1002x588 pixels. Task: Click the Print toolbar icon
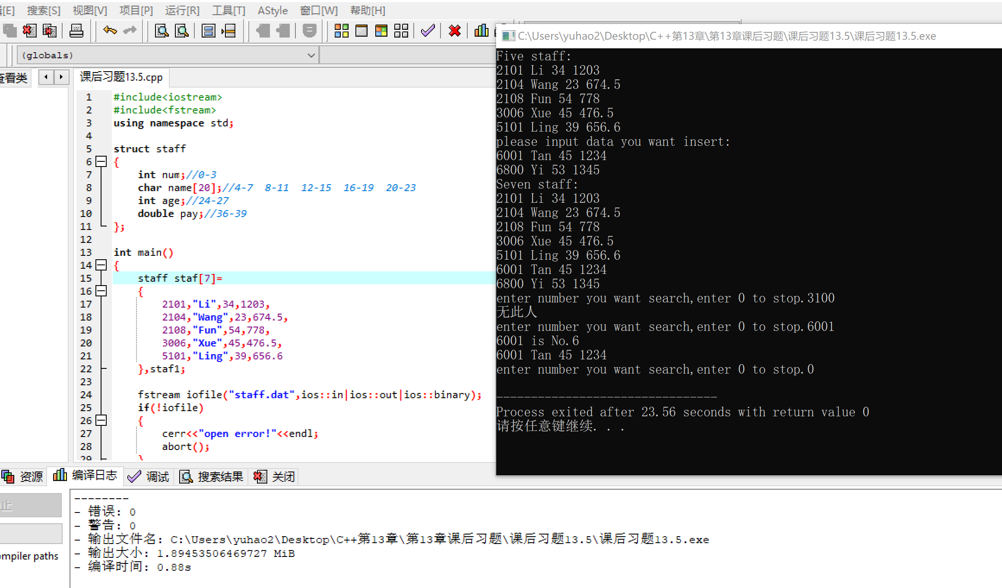click(x=76, y=31)
